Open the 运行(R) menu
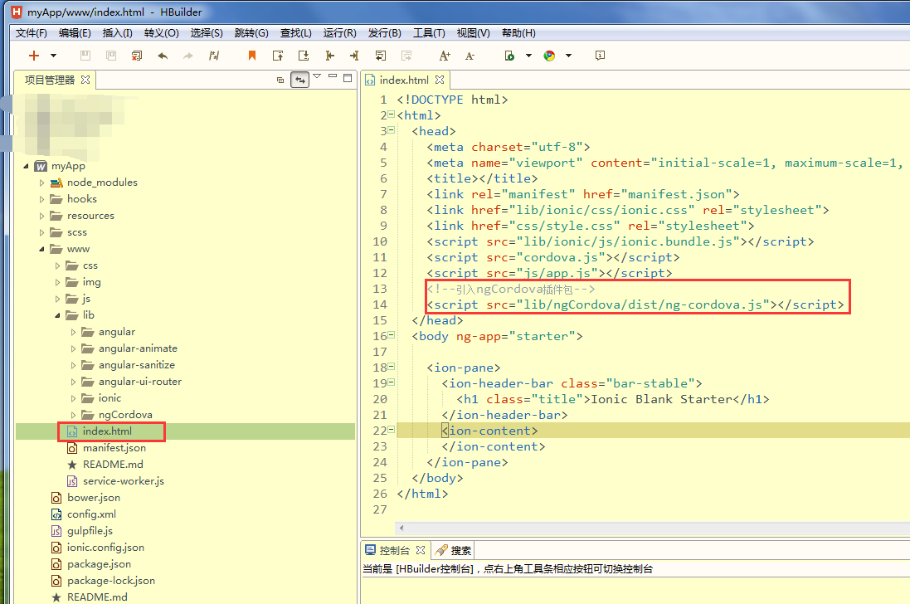The width and height of the screenshot is (910, 604). [x=339, y=33]
